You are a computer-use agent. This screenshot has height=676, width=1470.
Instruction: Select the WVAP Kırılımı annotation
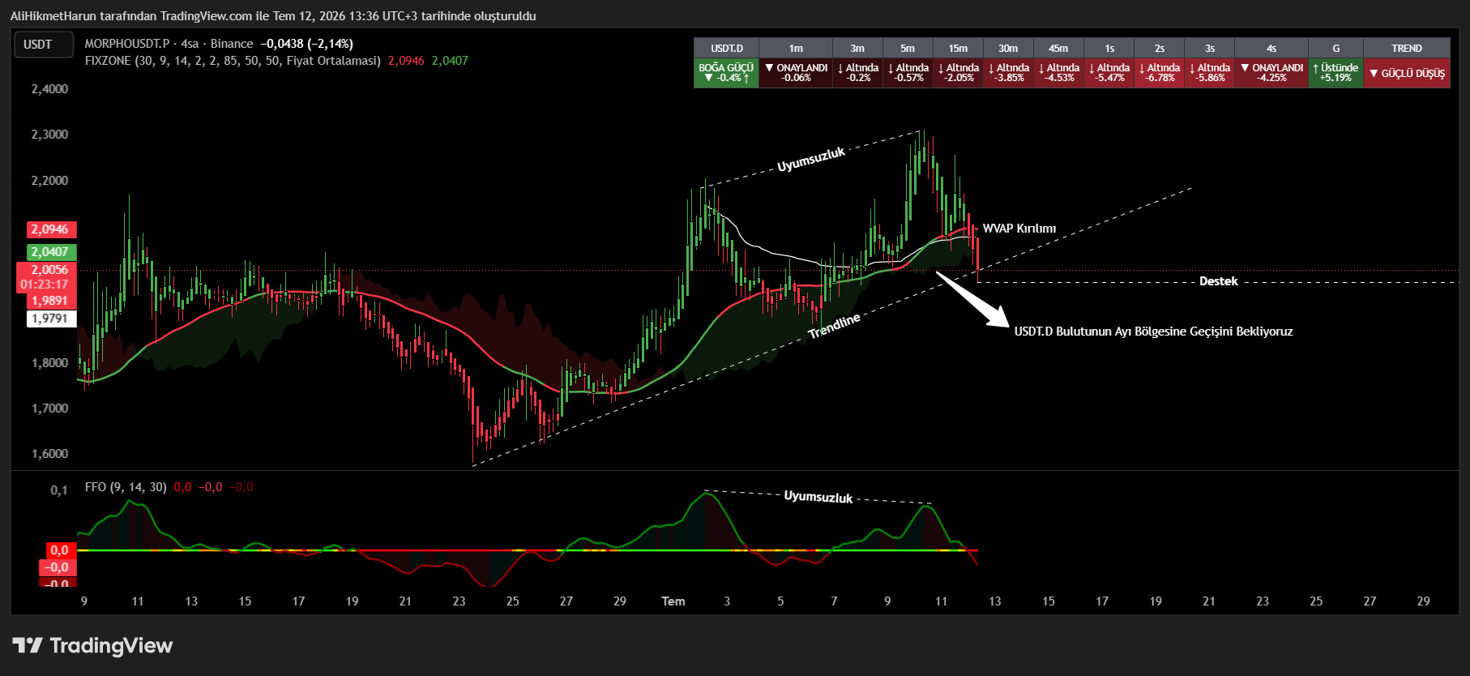coord(1019,229)
